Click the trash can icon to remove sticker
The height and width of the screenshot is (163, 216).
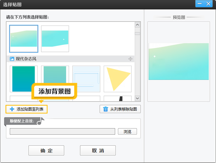(106, 109)
